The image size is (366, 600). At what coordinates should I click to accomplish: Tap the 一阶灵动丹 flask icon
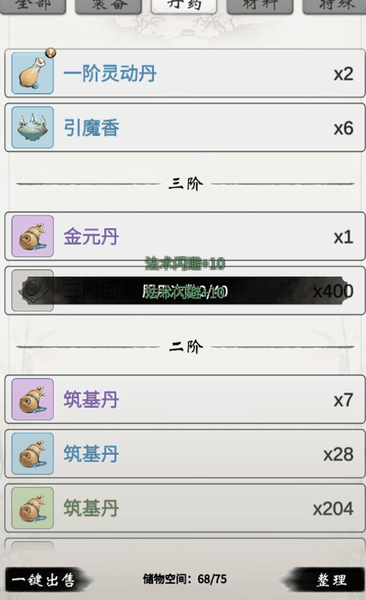pyautogui.click(x=32, y=74)
